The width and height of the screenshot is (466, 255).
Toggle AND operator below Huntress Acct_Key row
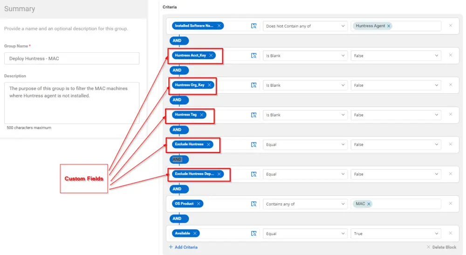coord(179,70)
